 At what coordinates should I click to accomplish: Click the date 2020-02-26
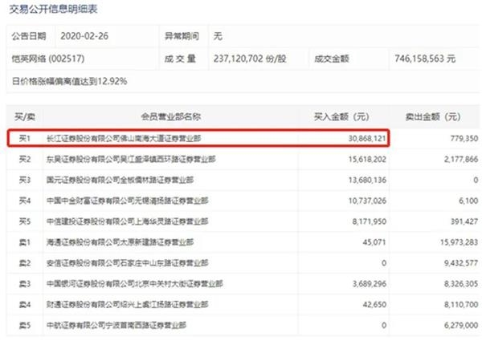point(84,36)
